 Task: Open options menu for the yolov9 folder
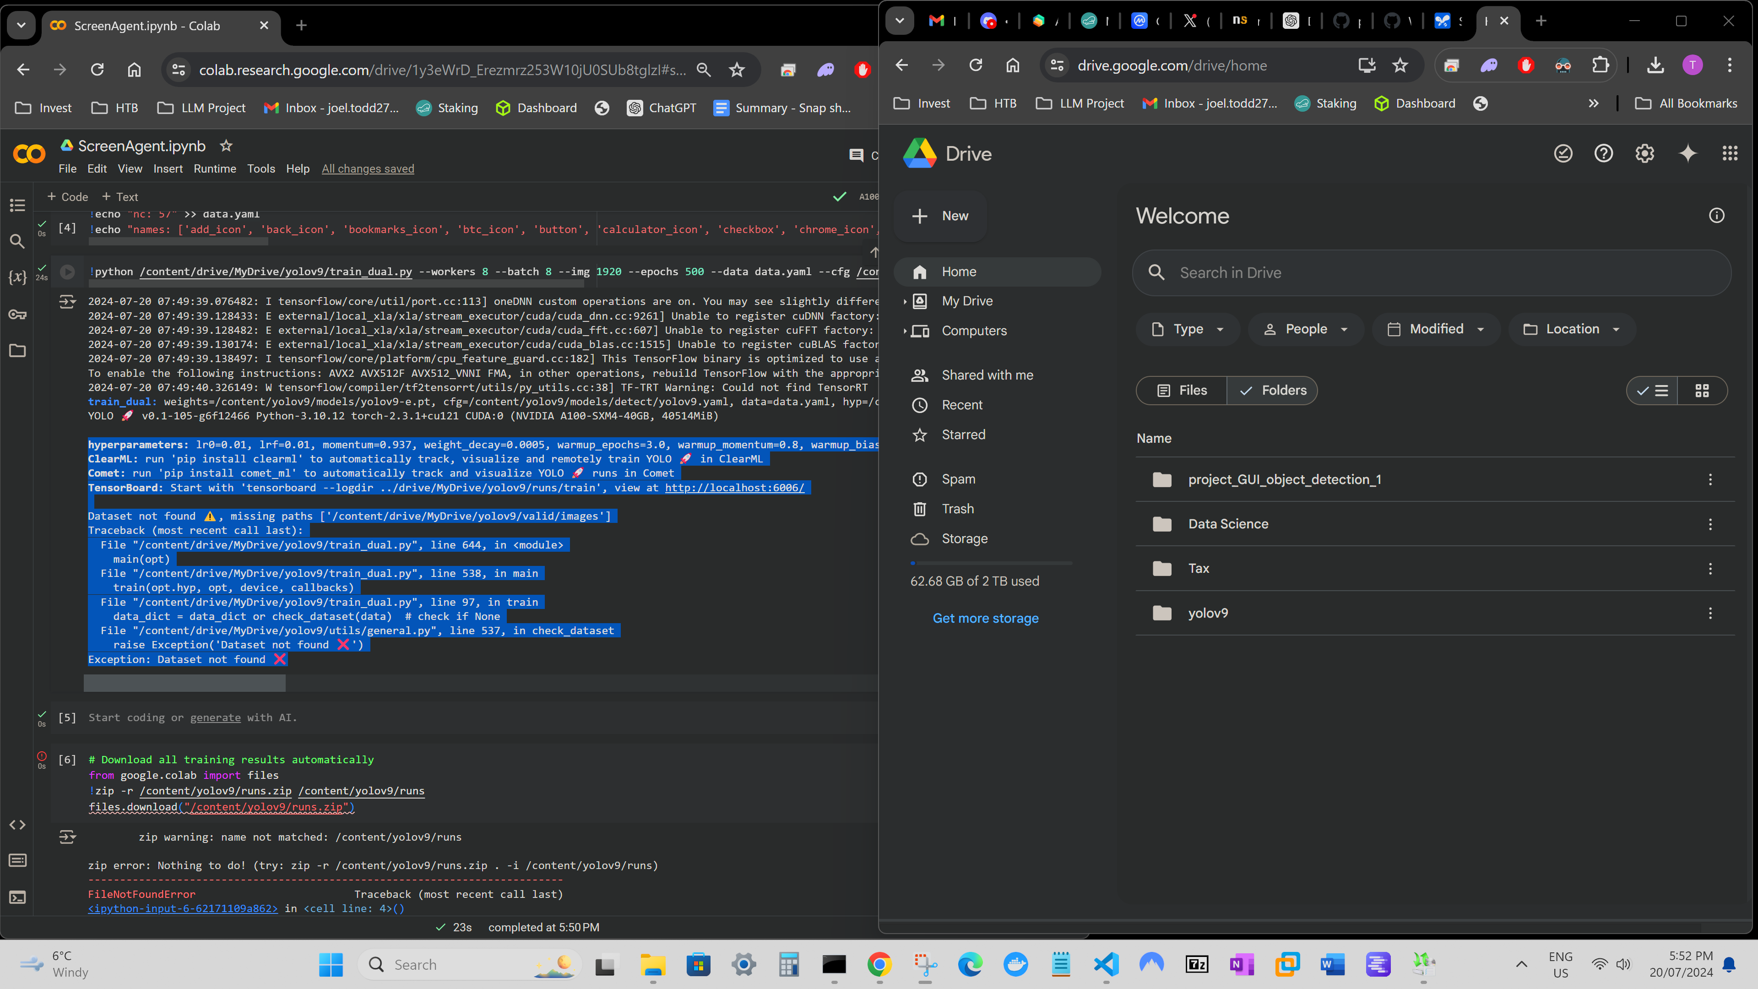(x=1710, y=613)
